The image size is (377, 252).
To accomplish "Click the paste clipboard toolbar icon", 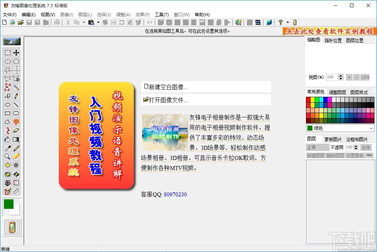I will click(x=91, y=22).
